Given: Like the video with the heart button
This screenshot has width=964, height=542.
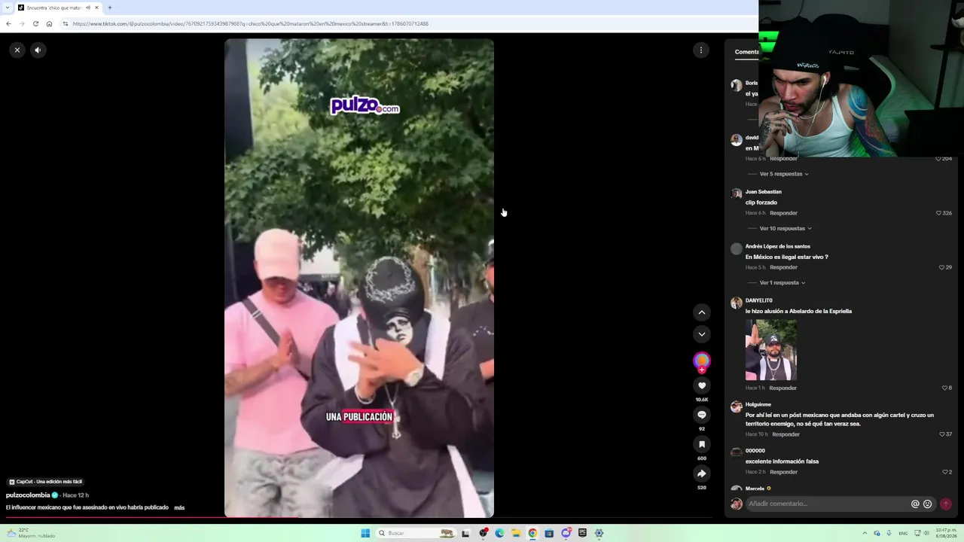Looking at the screenshot, I should (702, 385).
